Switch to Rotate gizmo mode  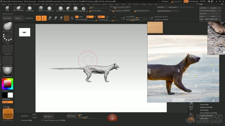point(61,18)
